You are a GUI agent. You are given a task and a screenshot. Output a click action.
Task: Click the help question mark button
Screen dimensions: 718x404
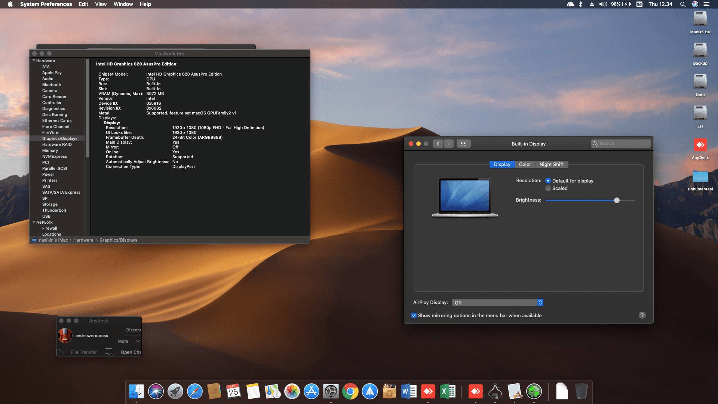point(642,315)
